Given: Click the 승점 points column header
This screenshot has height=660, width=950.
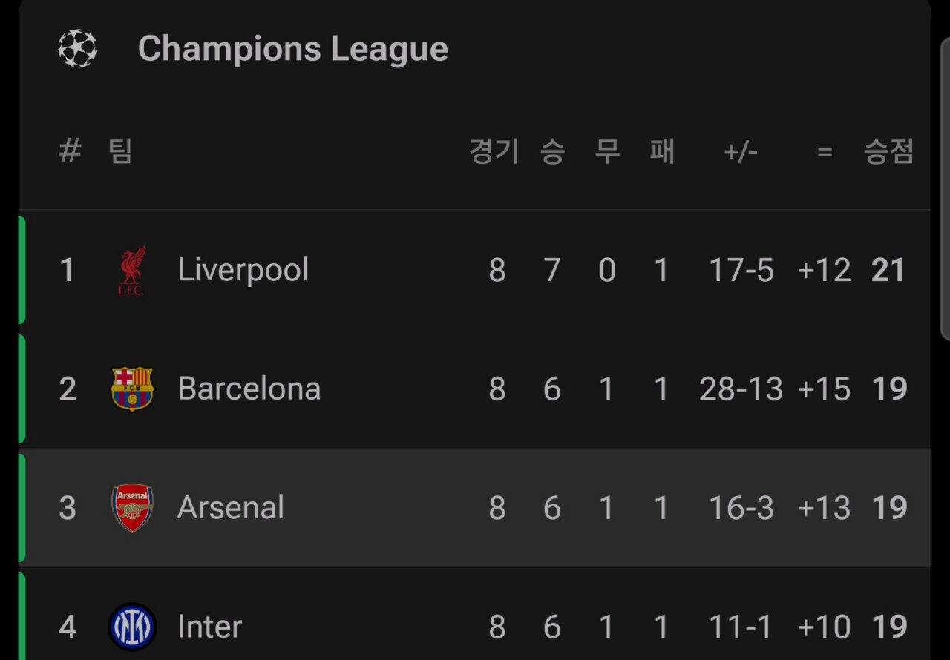Looking at the screenshot, I should (888, 151).
